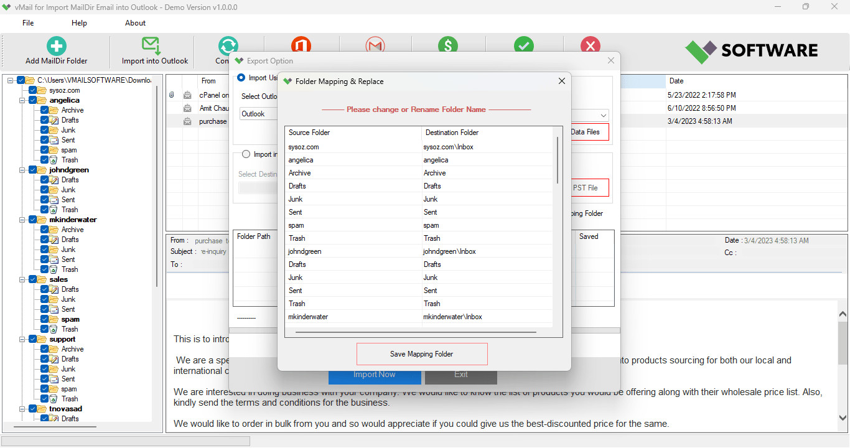Click the red Office icon in toolbar
Viewport: 850px width, 448px height.
tap(301, 44)
